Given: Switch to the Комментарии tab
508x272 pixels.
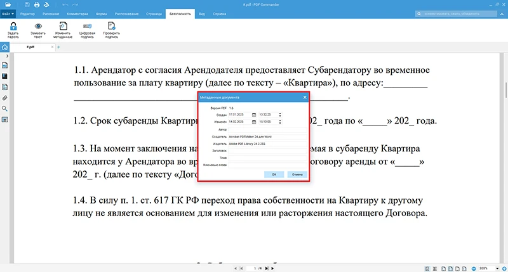Looking at the screenshot, I should pos(77,14).
